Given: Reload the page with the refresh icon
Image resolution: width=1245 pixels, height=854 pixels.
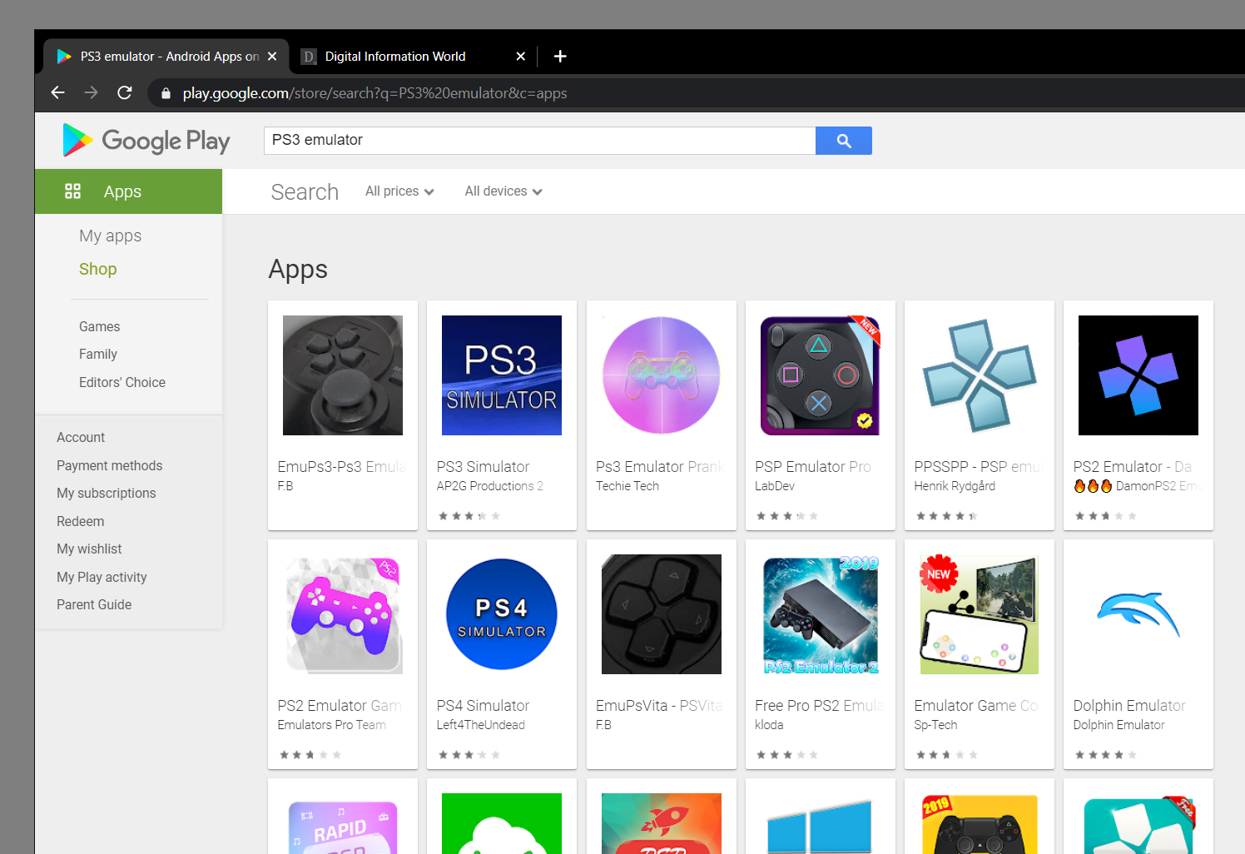Looking at the screenshot, I should point(125,92).
